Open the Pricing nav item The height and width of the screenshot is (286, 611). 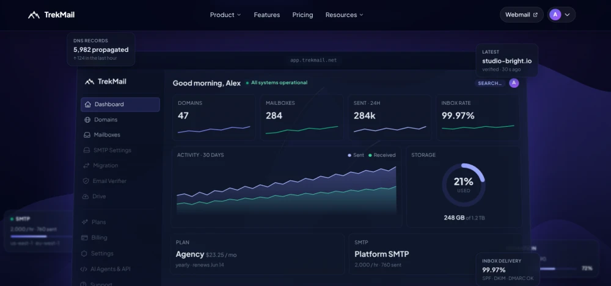[303, 15]
